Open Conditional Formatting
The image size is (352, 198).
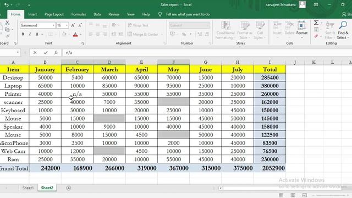coord(225,30)
